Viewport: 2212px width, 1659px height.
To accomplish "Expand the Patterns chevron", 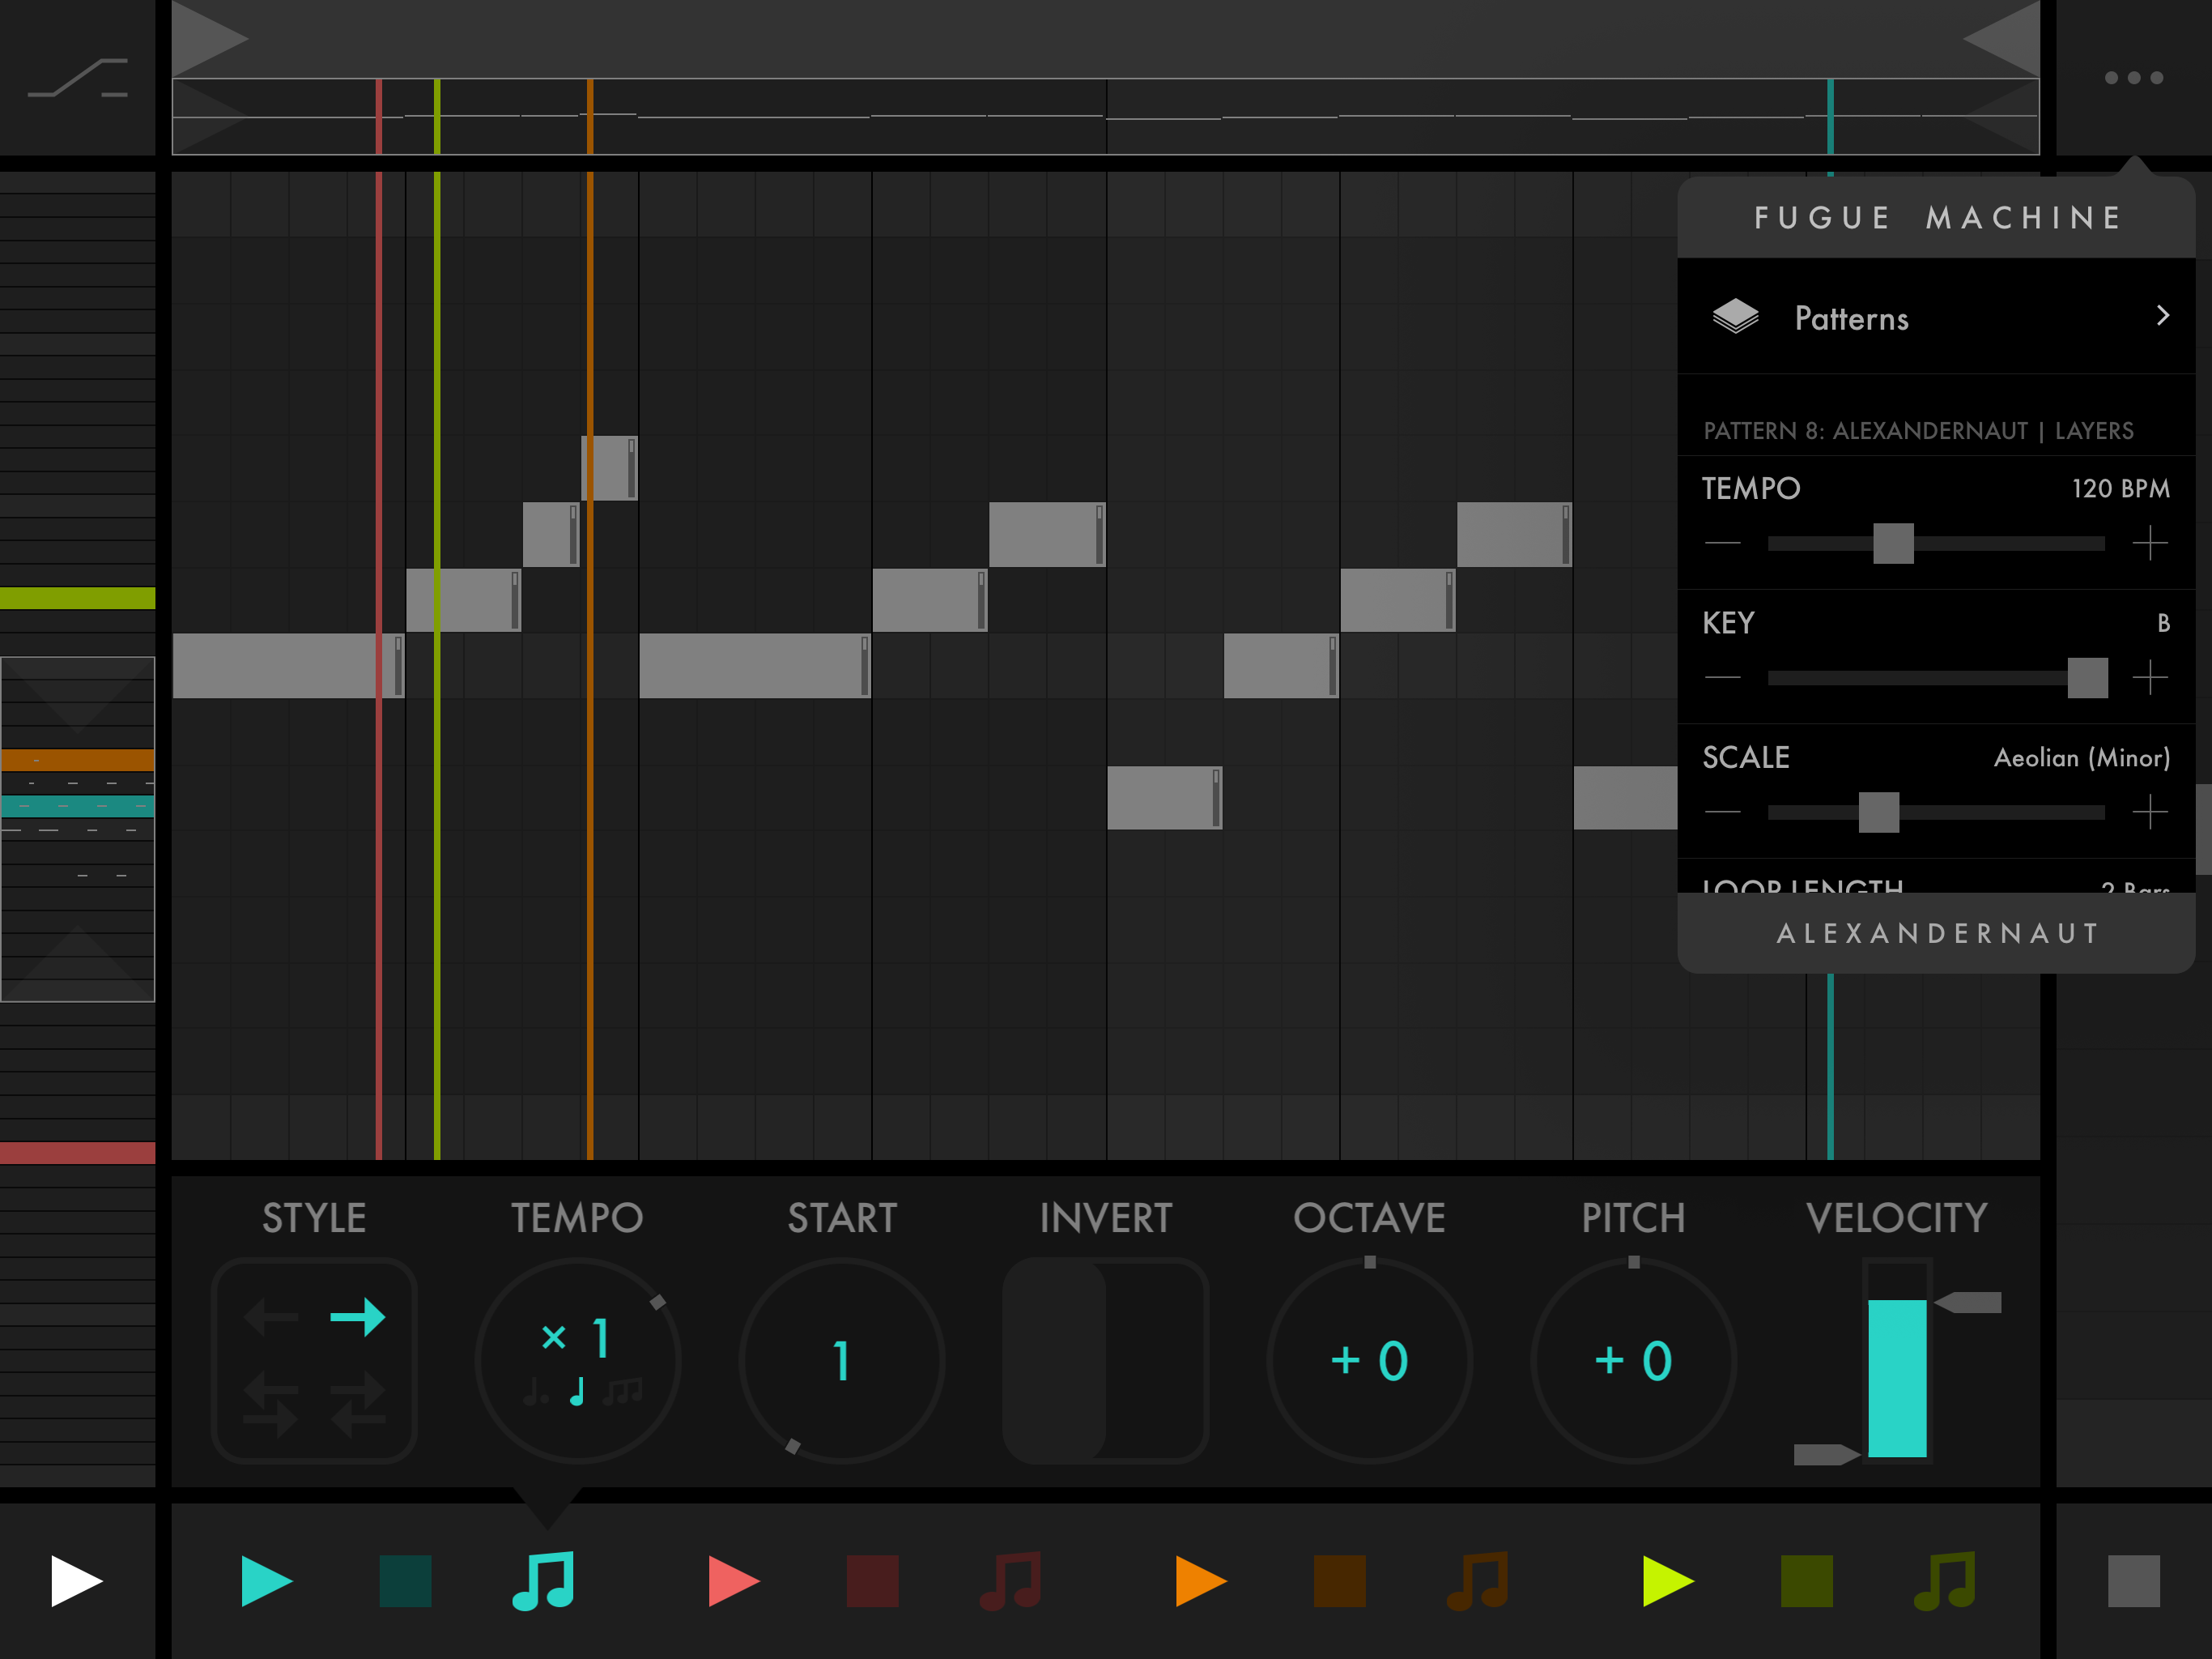I will click(x=2162, y=316).
